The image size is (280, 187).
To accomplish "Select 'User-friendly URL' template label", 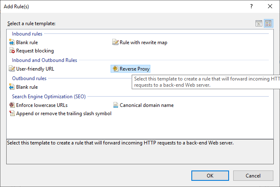I will click(x=35, y=69).
